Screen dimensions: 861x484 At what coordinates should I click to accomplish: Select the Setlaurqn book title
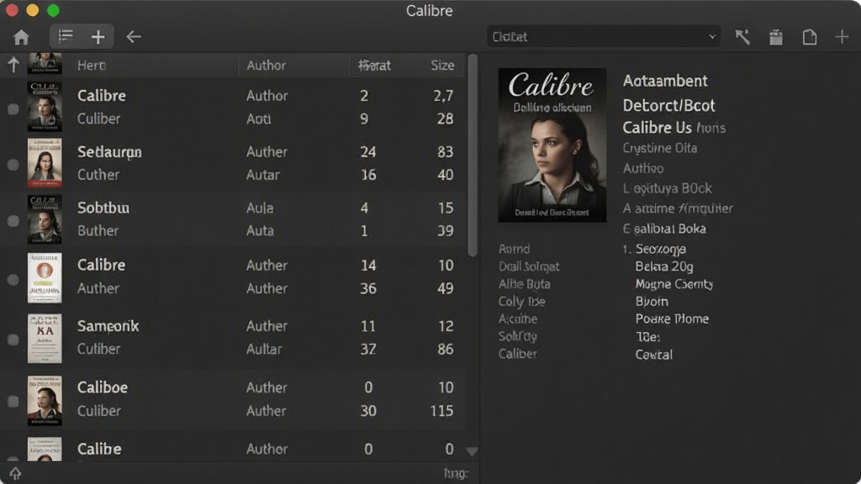click(109, 153)
